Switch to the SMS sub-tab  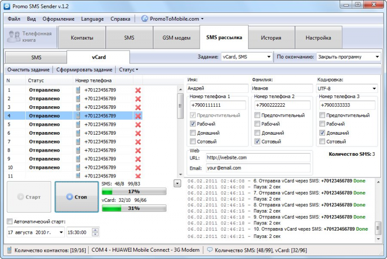(x=36, y=57)
